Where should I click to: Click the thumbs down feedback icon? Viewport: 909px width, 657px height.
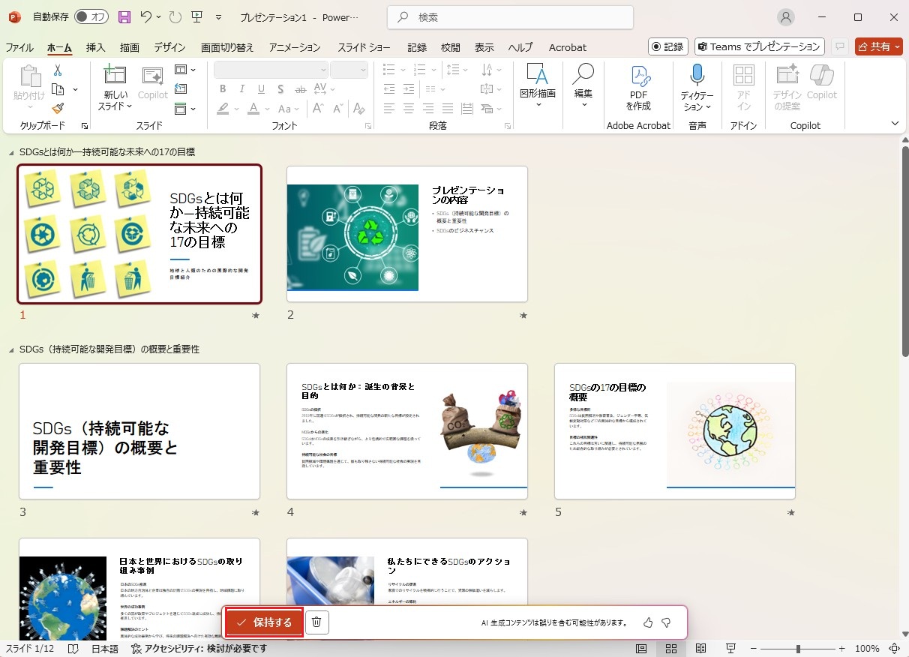tap(666, 622)
